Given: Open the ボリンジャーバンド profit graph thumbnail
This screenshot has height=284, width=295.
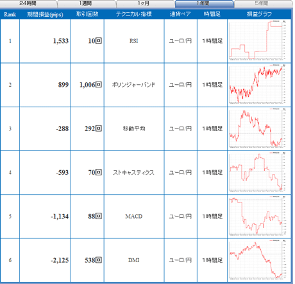Looking at the screenshot, I should coord(257,84).
